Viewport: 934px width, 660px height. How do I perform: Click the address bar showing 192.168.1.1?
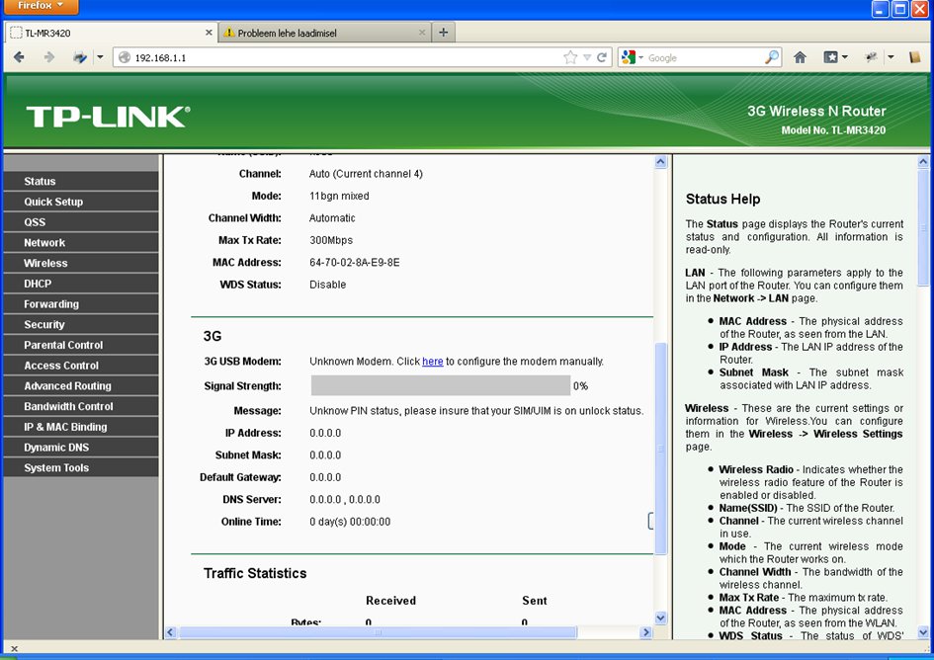[x=346, y=57]
